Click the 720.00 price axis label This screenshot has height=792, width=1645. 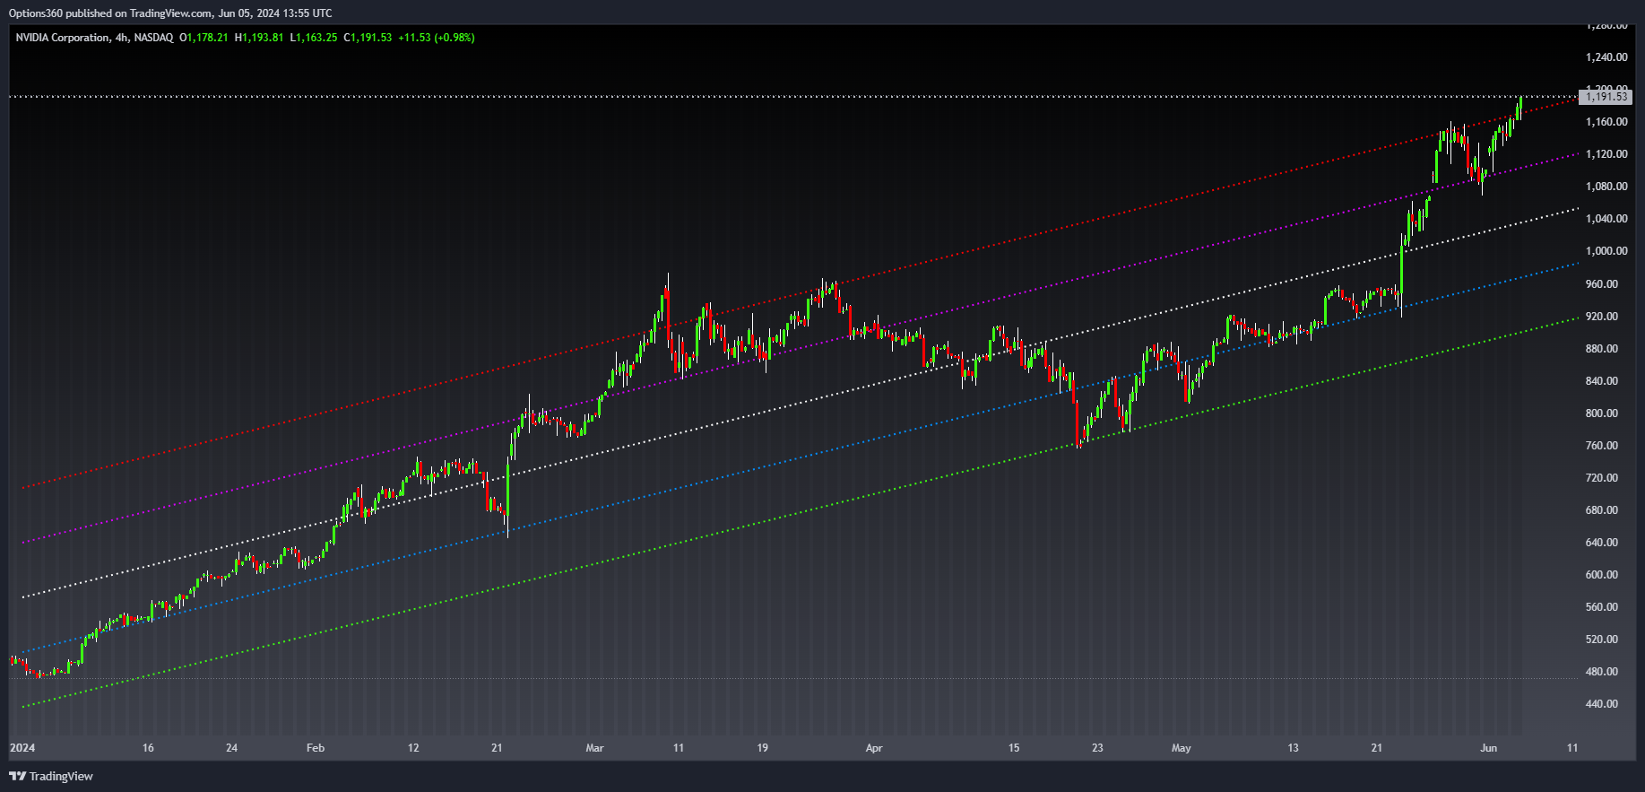pyautogui.click(x=1602, y=478)
